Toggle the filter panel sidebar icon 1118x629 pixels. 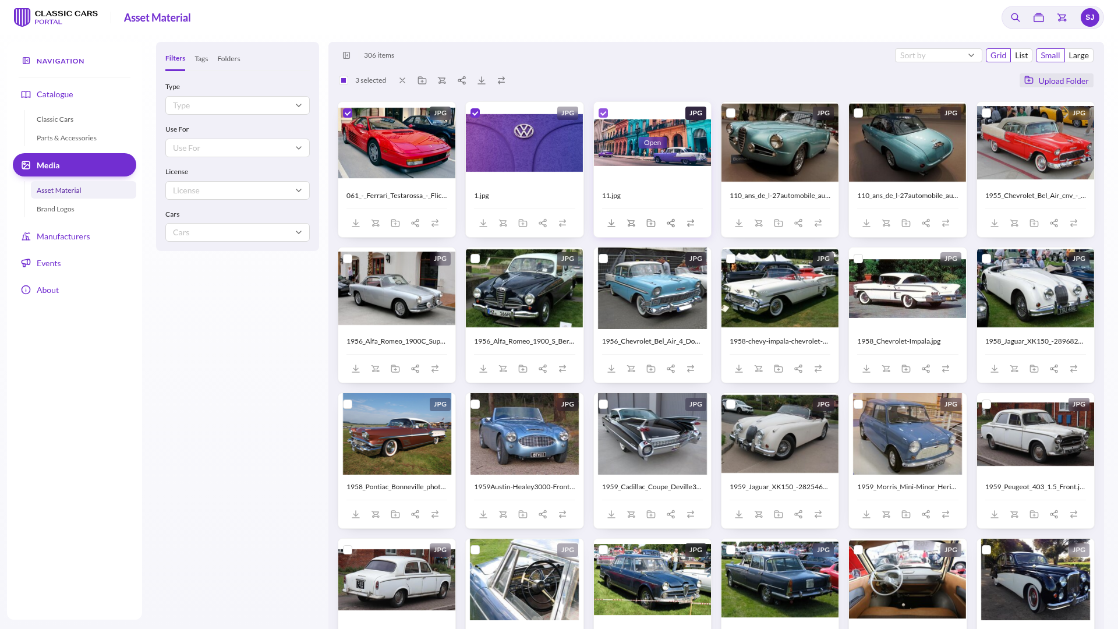(x=346, y=55)
